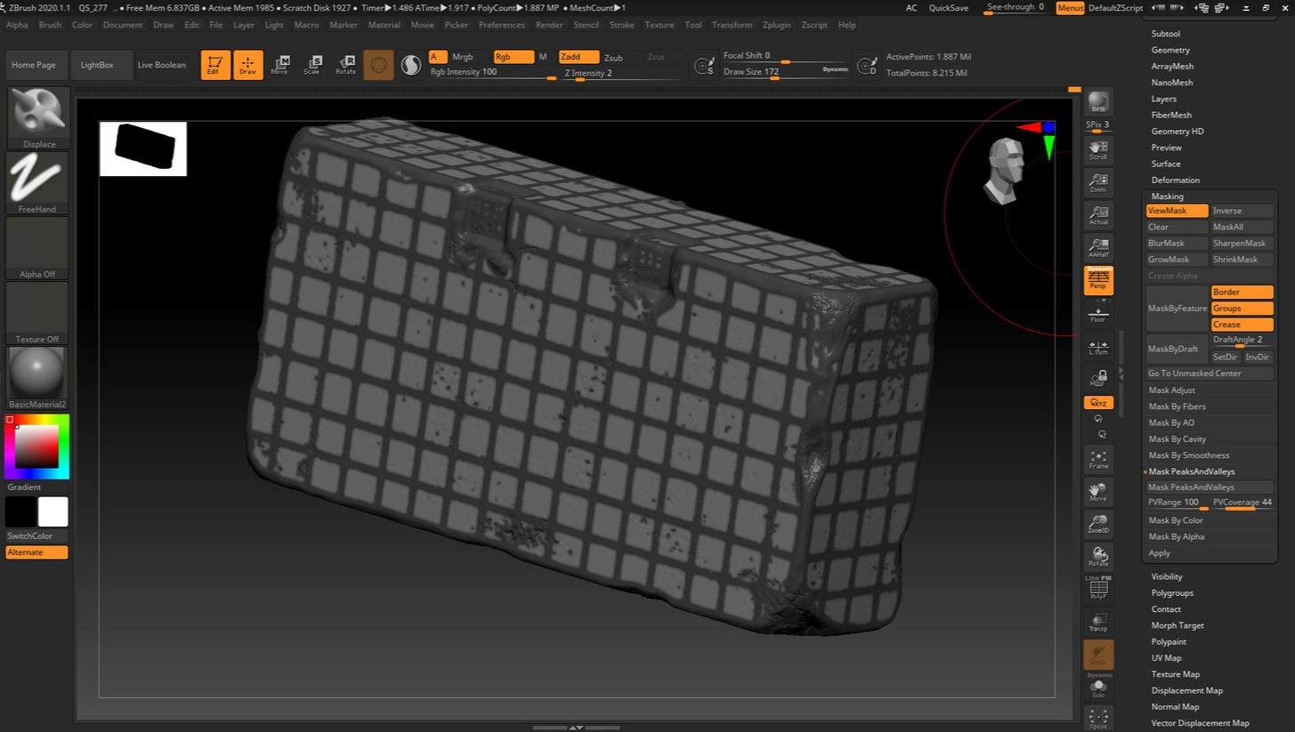Open the Zplugin menu
The image size is (1295, 732).
pyautogui.click(x=776, y=25)
